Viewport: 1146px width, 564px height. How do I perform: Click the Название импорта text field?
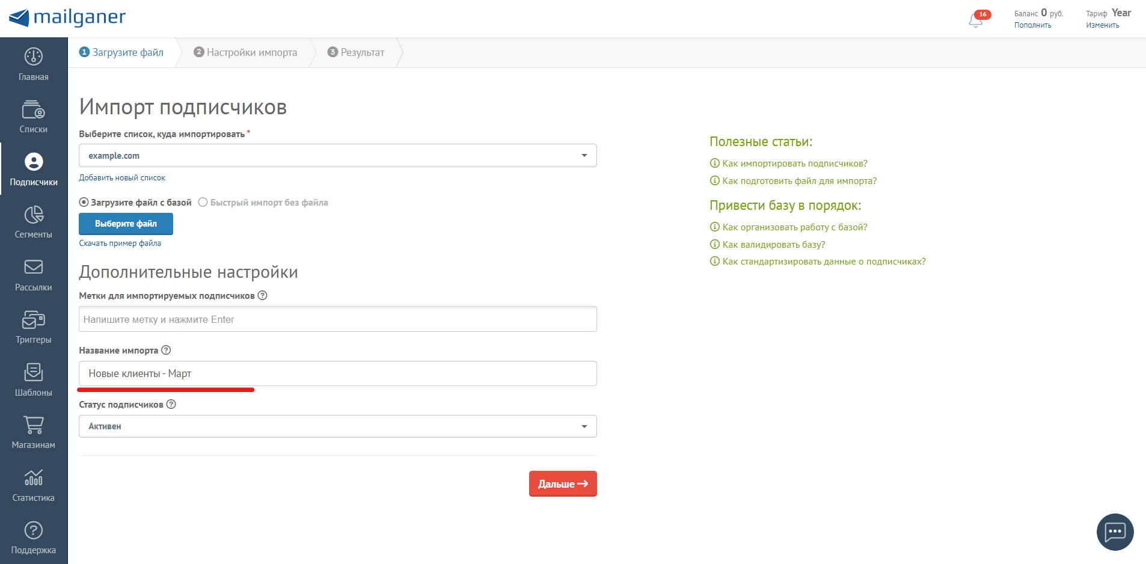pos(338,373)
